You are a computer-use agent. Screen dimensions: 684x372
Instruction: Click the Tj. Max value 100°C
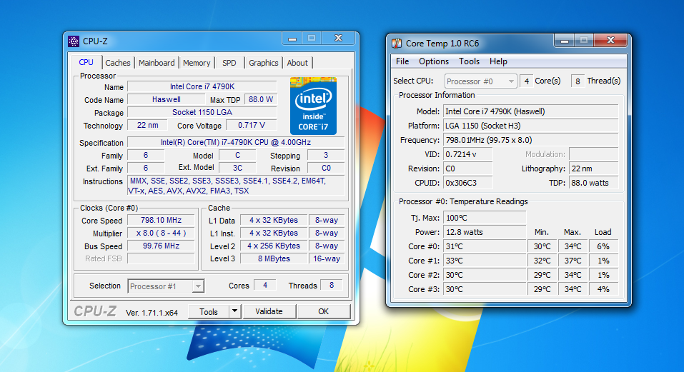484,218
